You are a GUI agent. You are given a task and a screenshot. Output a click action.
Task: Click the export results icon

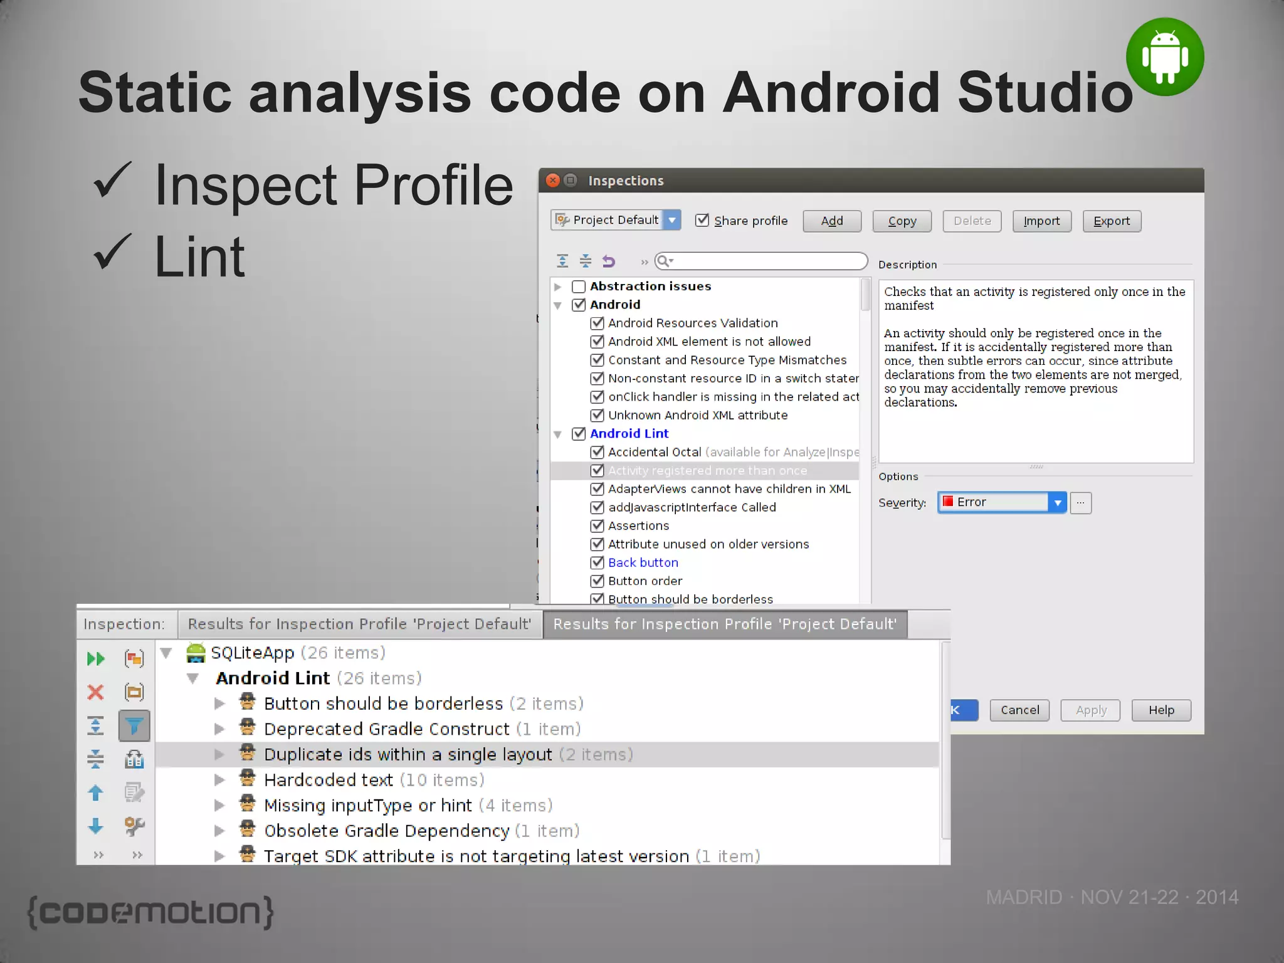click(x=134, y=793)
